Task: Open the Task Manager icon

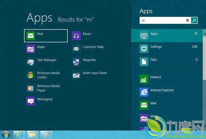Action: click(x=31, y=62)
